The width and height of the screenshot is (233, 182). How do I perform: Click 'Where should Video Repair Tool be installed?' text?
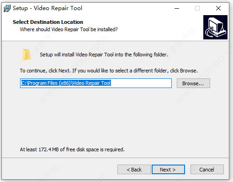[x=69, y=29]
